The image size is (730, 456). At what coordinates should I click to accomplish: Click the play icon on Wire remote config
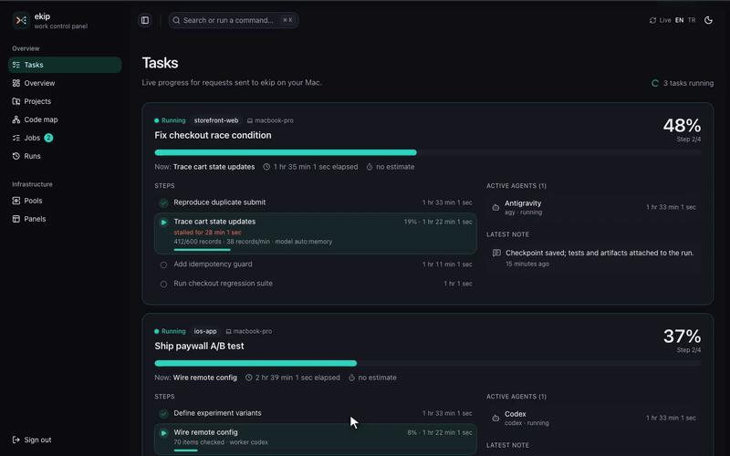point(163,433)
